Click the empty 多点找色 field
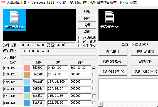 click(58, 57)
